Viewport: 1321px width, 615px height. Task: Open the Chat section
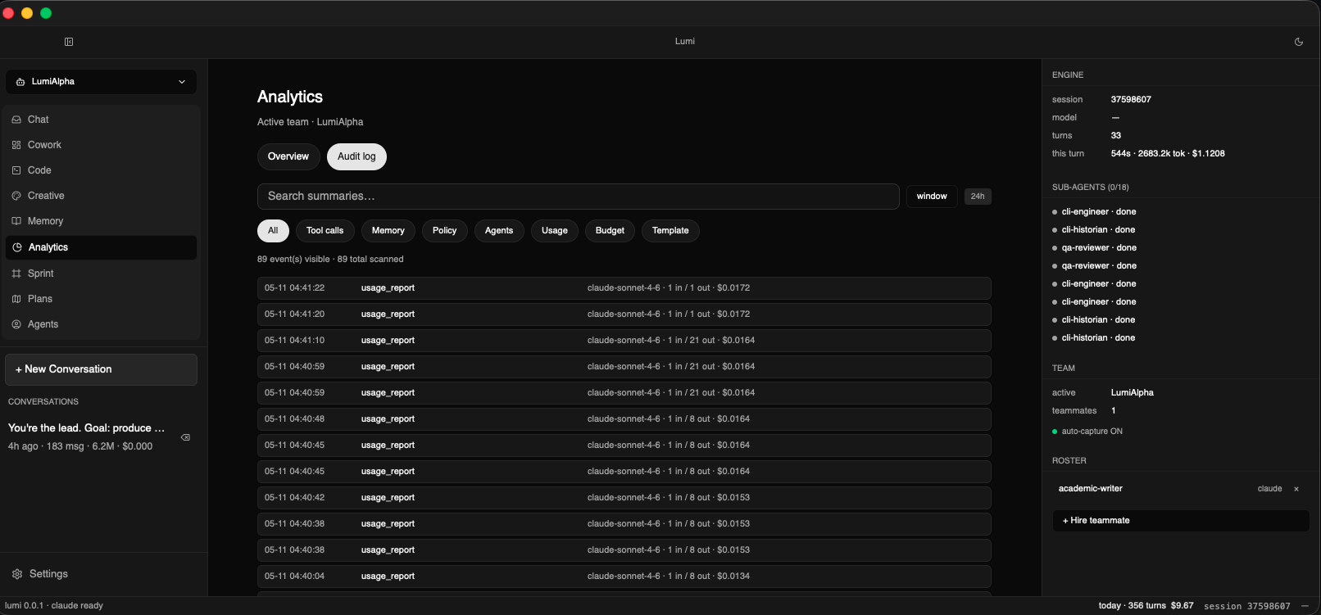[102, 120]
